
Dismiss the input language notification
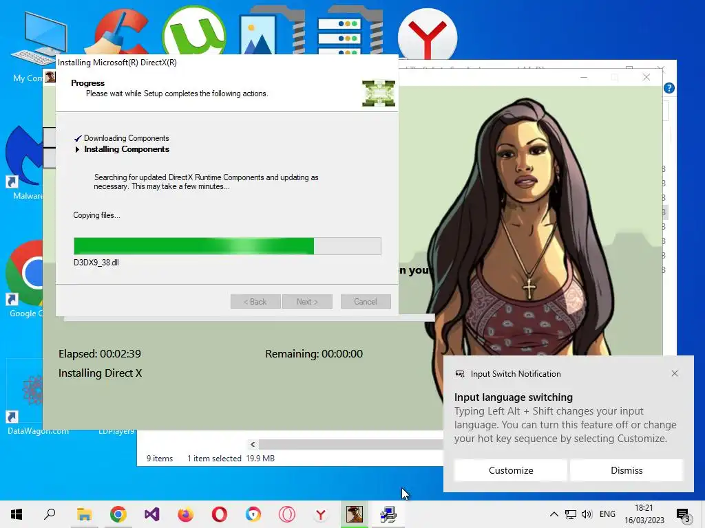[x=627, y=470]
